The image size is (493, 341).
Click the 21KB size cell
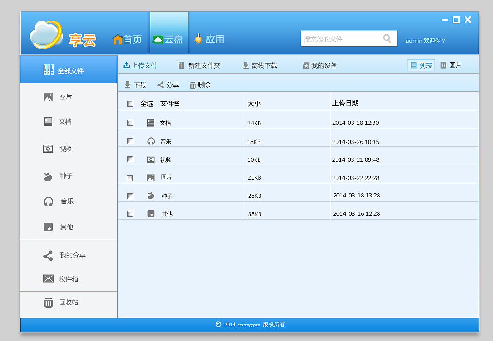coord(255,178)
